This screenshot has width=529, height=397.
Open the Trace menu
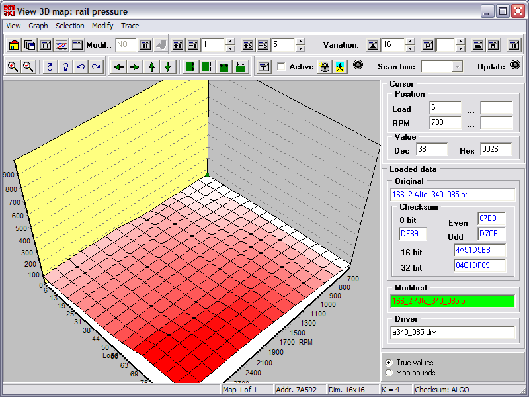click(130, 26)
